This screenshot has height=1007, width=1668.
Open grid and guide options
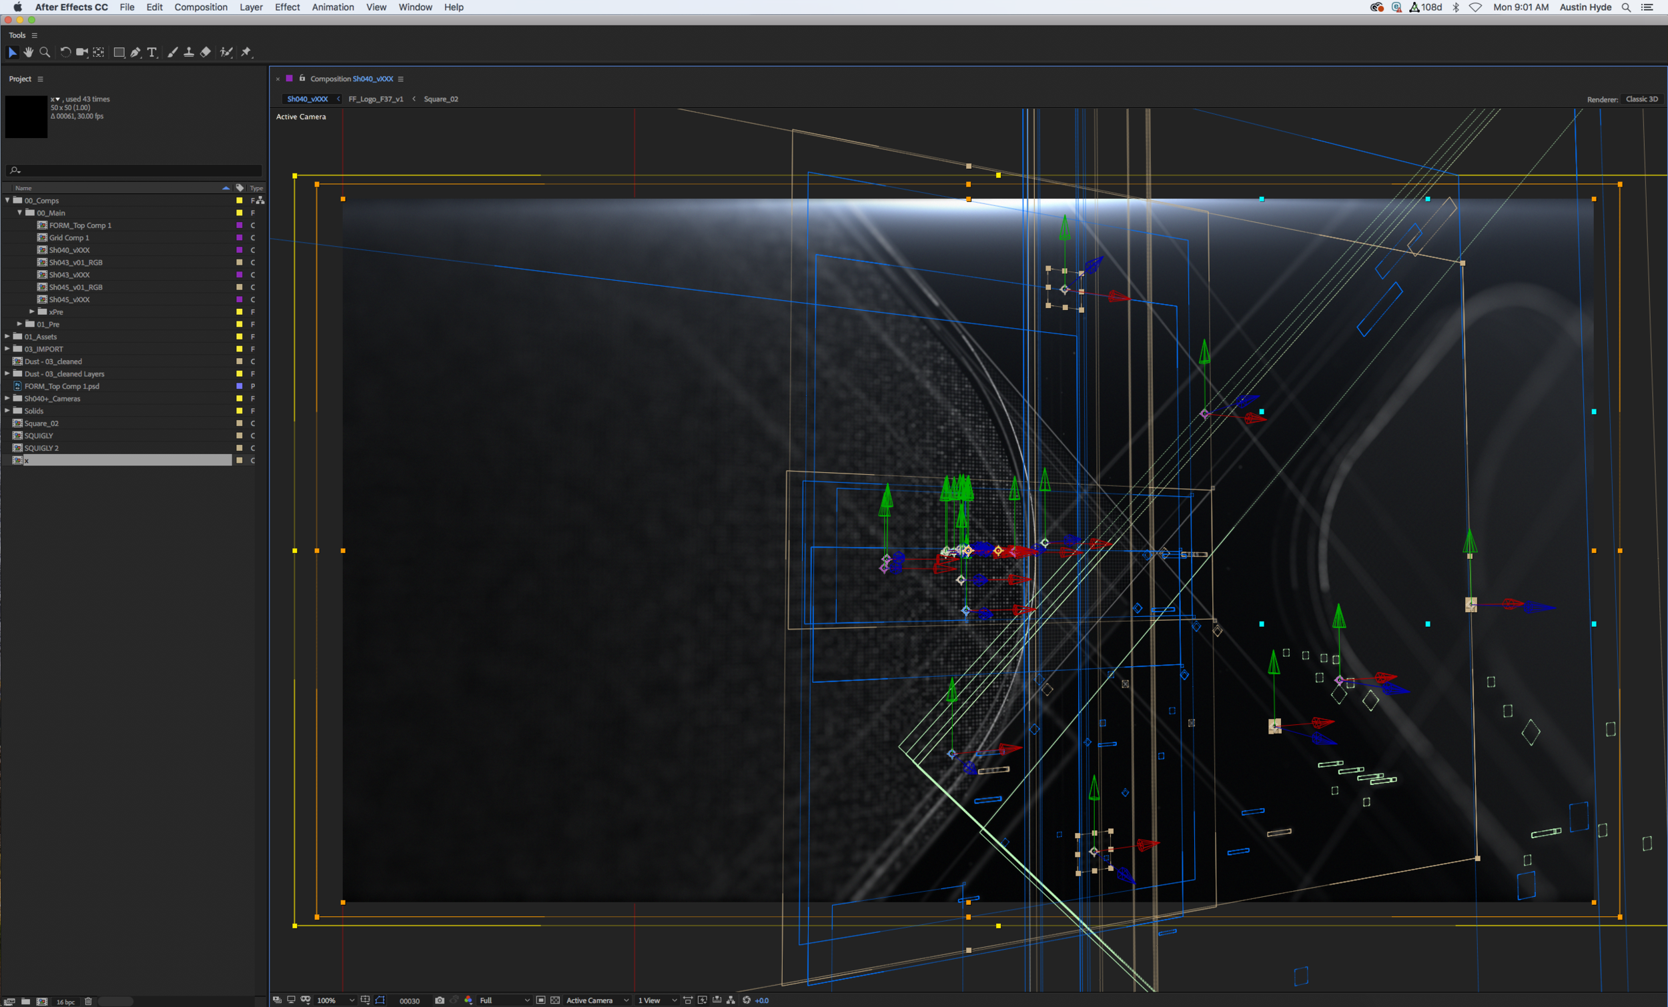[x=366, y=1000]
